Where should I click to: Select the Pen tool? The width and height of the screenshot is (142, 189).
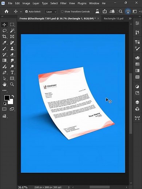[4, 72]
